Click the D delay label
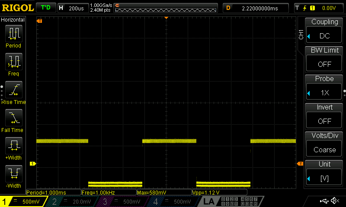Viewport: 346px width, 207px height. point(228,8)
